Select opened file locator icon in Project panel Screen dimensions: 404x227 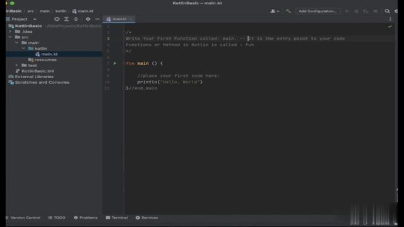(57, 19)
